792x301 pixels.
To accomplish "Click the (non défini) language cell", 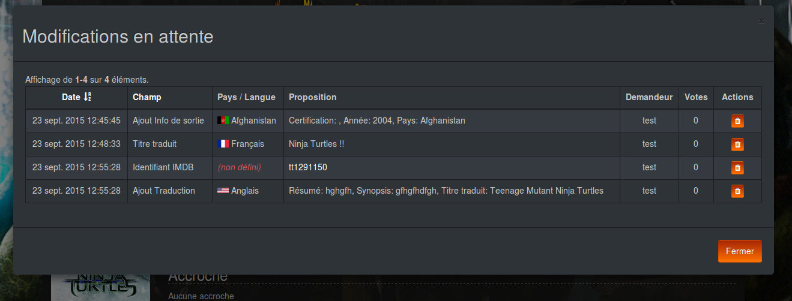I will (x=239, y=167).
